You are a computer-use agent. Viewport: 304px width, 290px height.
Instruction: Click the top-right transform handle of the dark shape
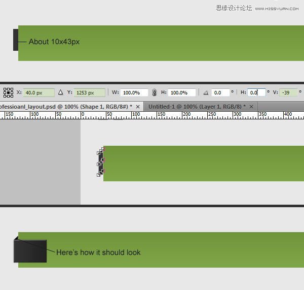click(x=103, y=149)
